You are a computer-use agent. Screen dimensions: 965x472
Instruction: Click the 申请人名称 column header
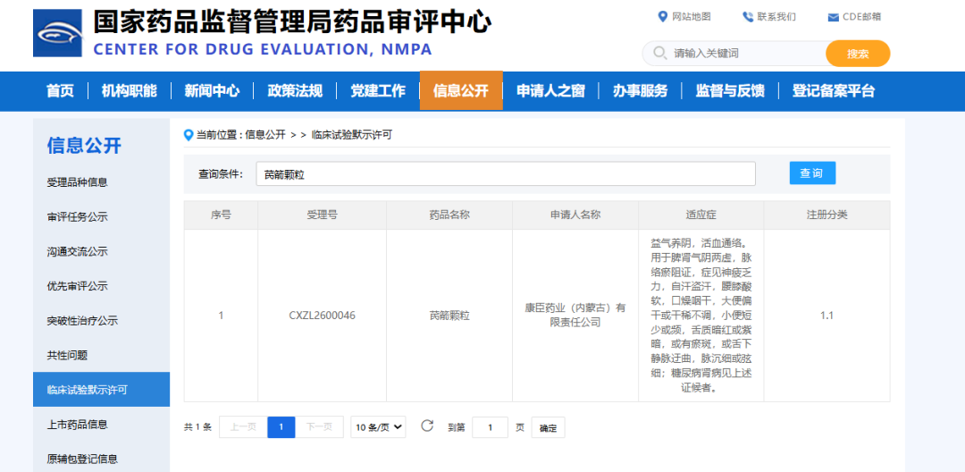(x=575, y=215)
